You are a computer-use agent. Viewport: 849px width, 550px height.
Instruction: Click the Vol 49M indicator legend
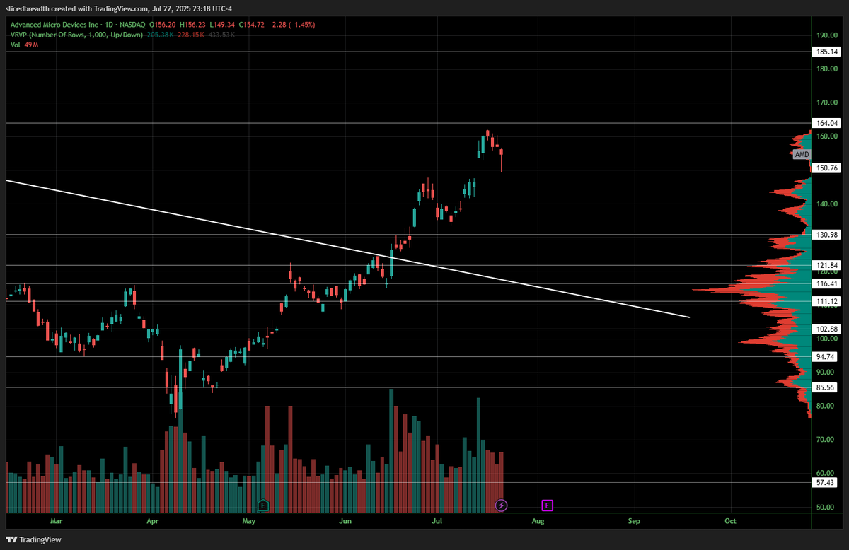coord(24,45)
